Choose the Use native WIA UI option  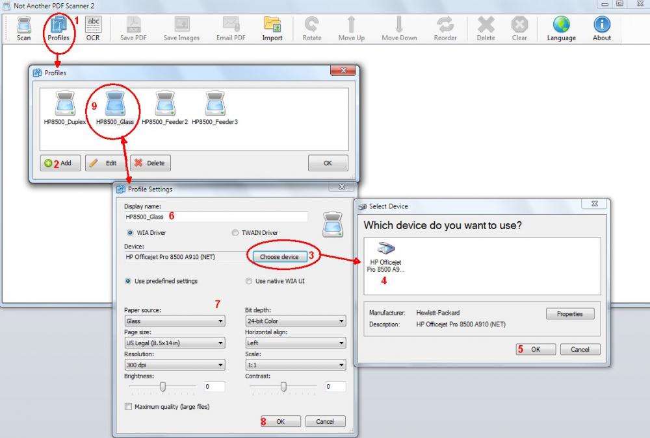(x=250, y=281)
